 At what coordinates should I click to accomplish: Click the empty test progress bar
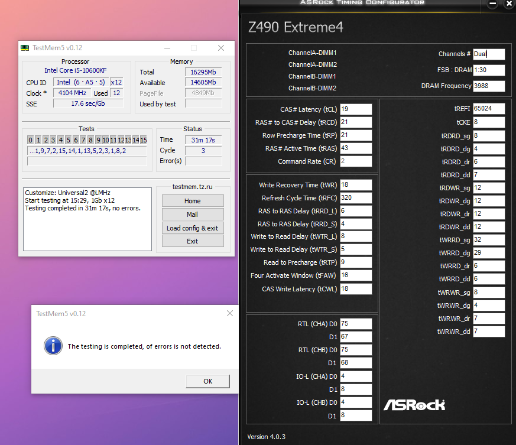click(x=87, y=161)
